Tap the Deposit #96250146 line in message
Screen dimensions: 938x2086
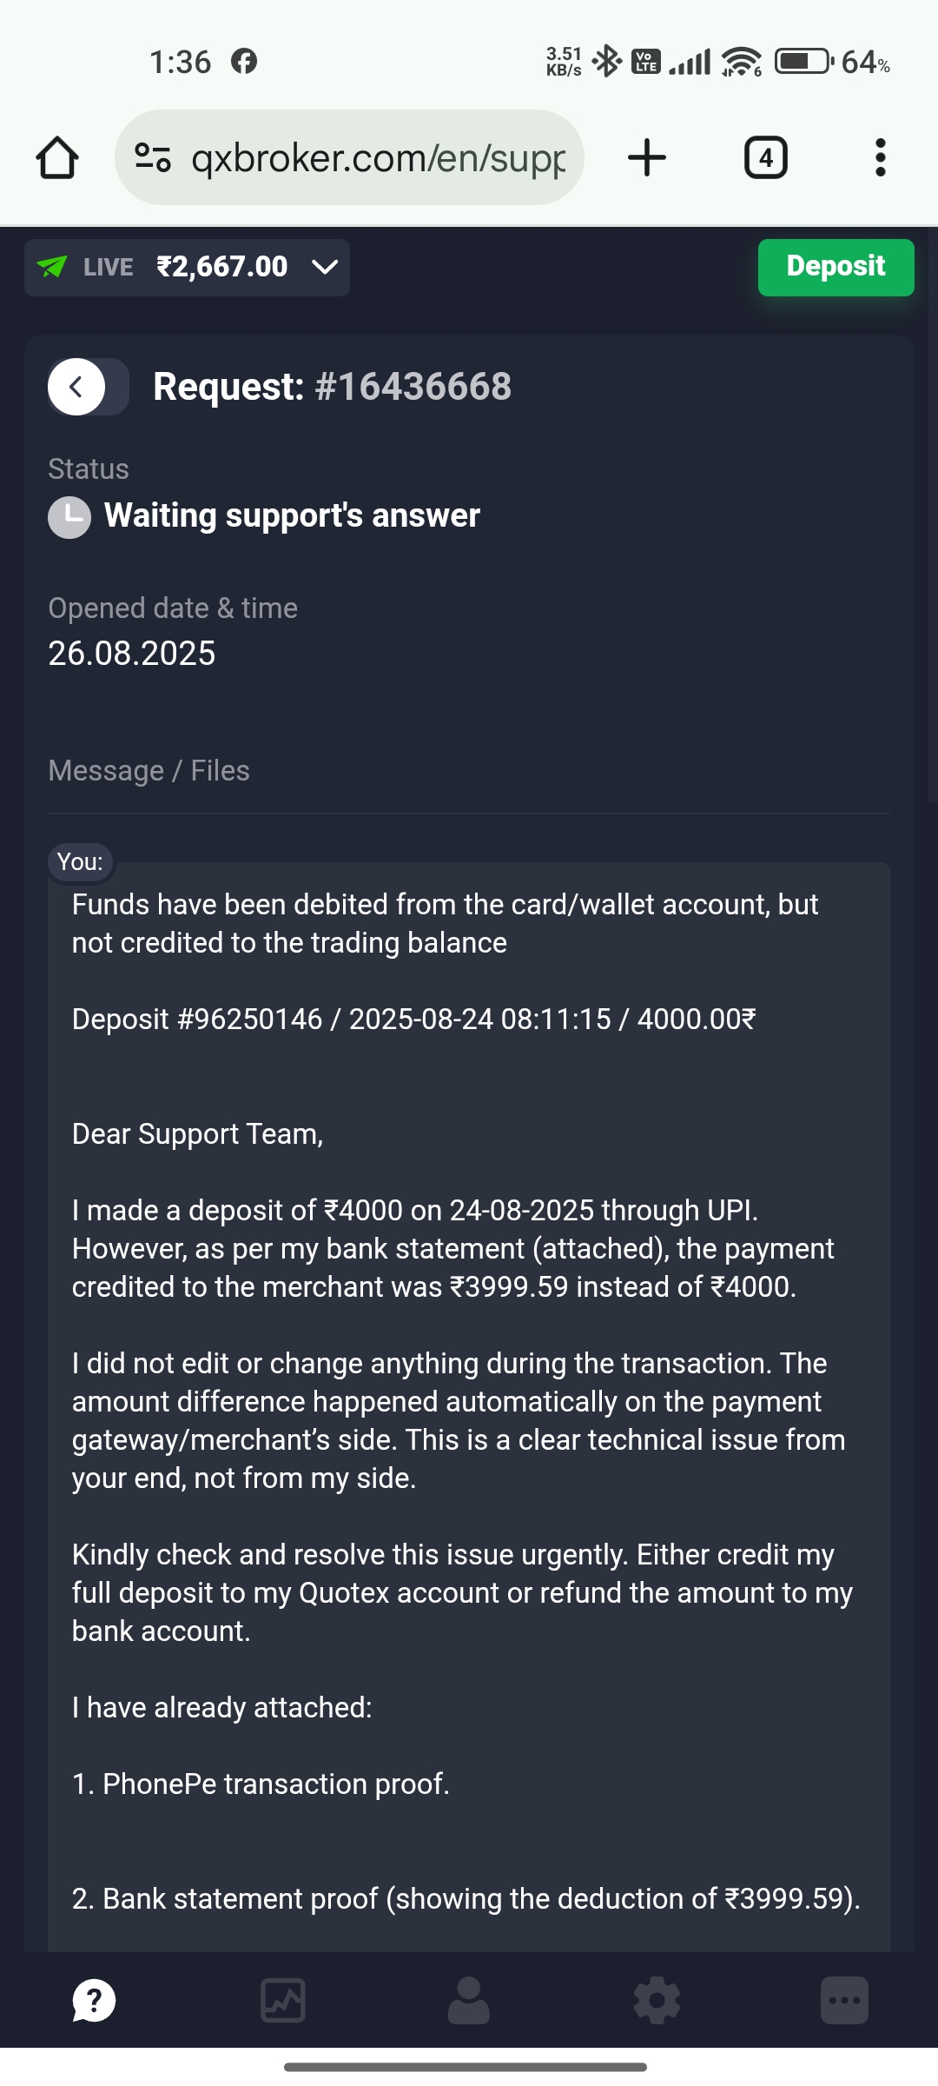(x=413, y=1019)
